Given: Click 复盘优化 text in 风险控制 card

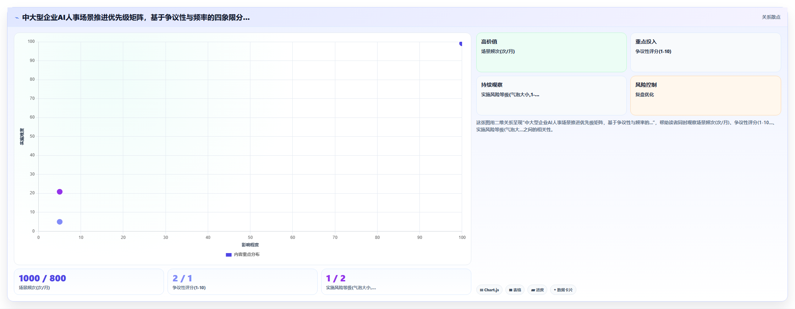Looking at the screenshot, I should (x=645, y=95).
